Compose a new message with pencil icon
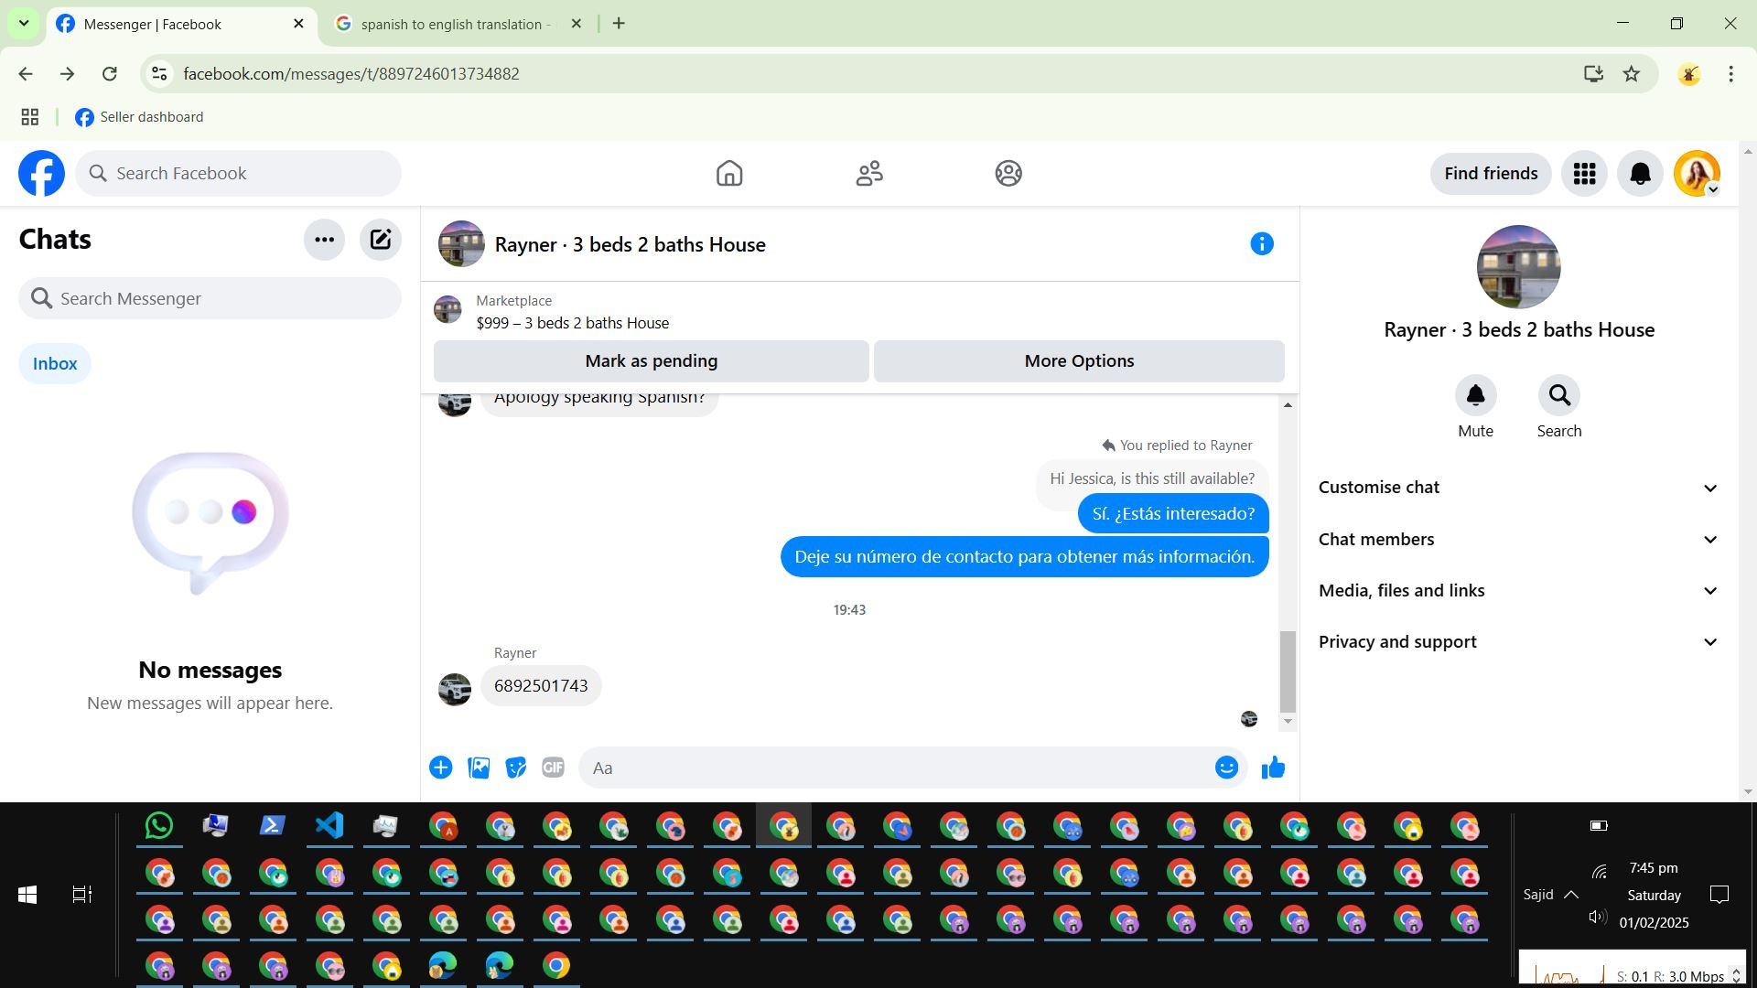The height and width of the screenshot is (988, 1757). pyautogui.click(x=380, y=240)
